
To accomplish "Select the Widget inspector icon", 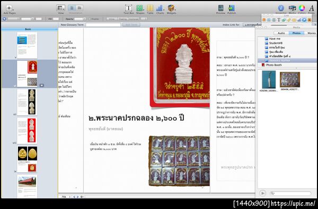I will coord(310,20).
